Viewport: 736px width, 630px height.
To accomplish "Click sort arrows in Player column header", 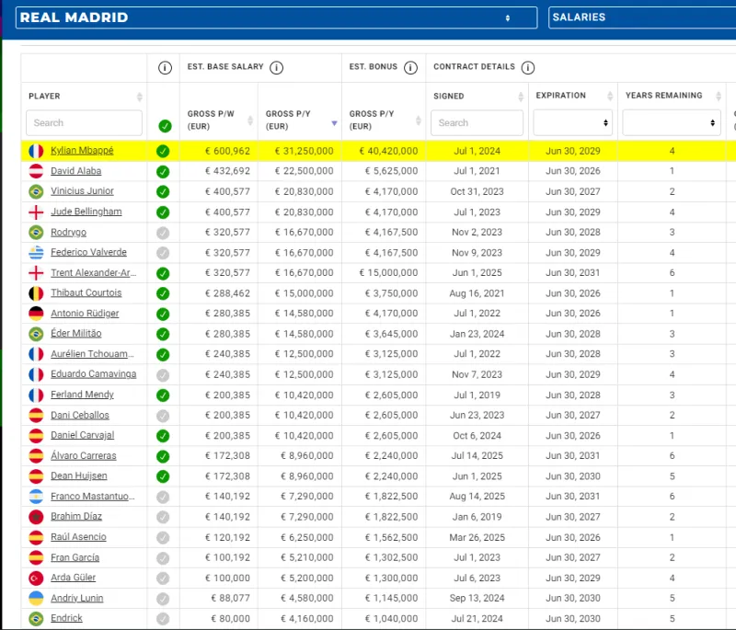I will pyautogui.click(x=139, y=97).
